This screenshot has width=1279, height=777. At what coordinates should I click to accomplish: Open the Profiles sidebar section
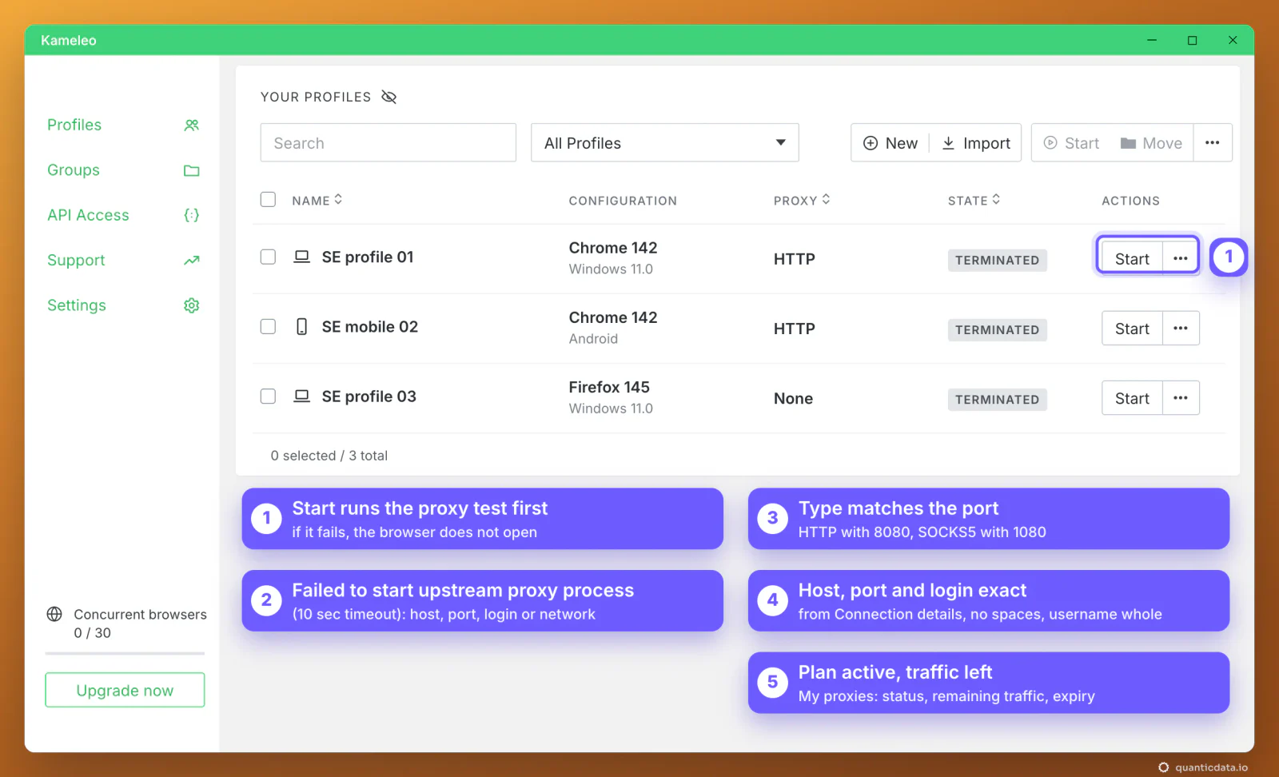[123, 125]
